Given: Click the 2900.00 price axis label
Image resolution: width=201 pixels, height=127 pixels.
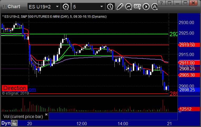Looking at the screenshot, I should [x=186, y=86].
